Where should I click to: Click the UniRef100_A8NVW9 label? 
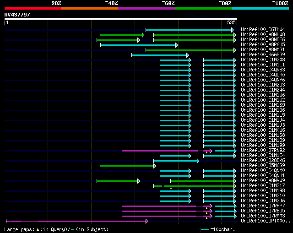point(263,181)
